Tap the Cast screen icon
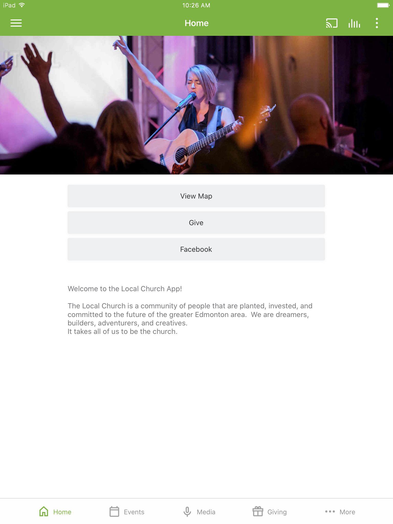393x524 pixels. point(332,23)
